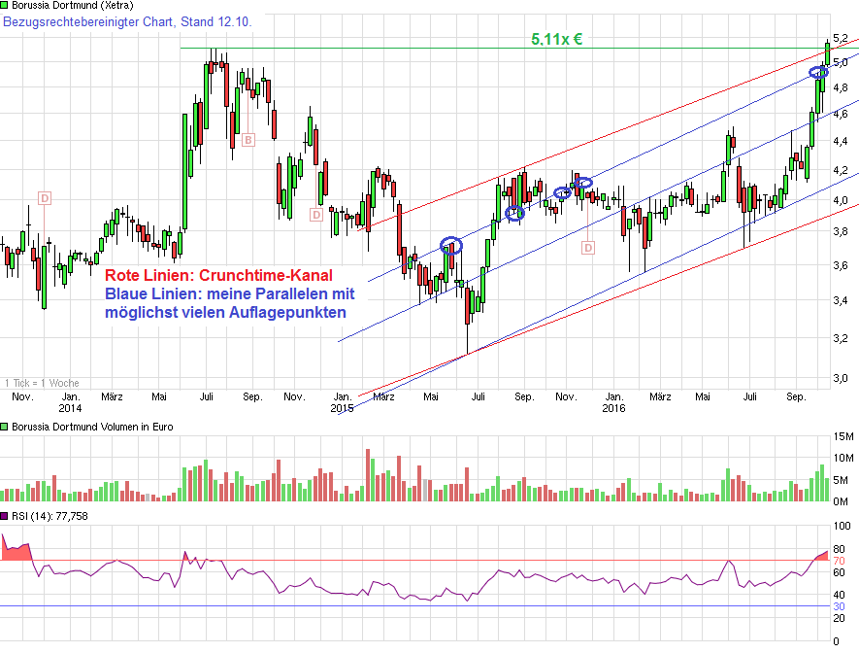Image resolution: width=859 pixels, height=653 pixels.
Task: Click the 2016 year label on the time axis
Action: point(613,408)
